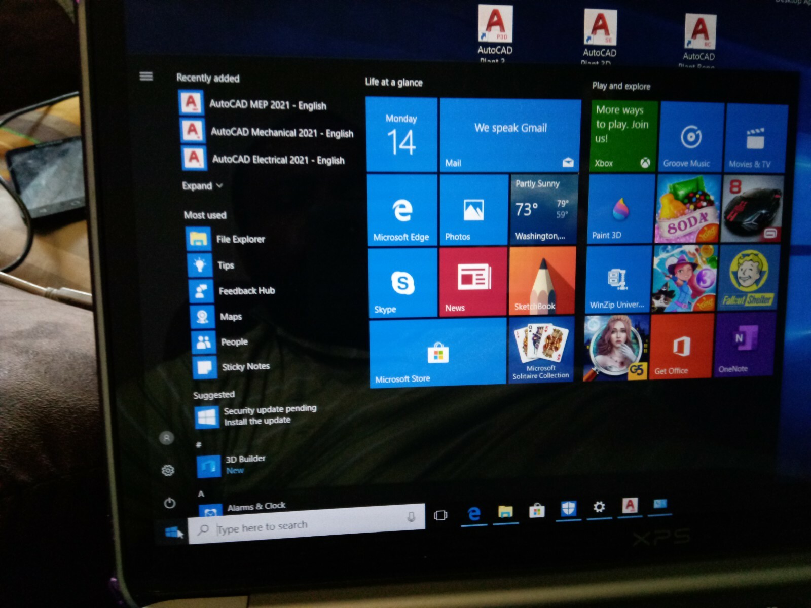Click Play and explore group header

[x=621, y=86]
